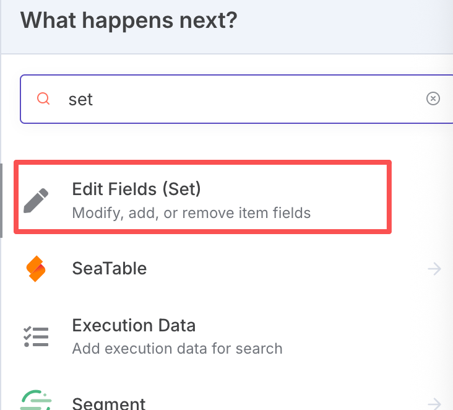The image size is (453, 410).
Task: Click the green Segment logo icon
Action: pyautogui.click(x=36, y=400)
